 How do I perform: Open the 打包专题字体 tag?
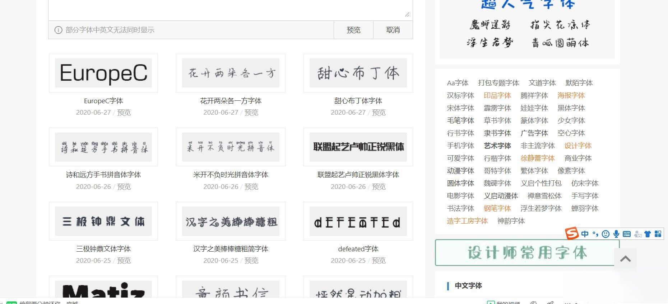click(x=498, y=83)
